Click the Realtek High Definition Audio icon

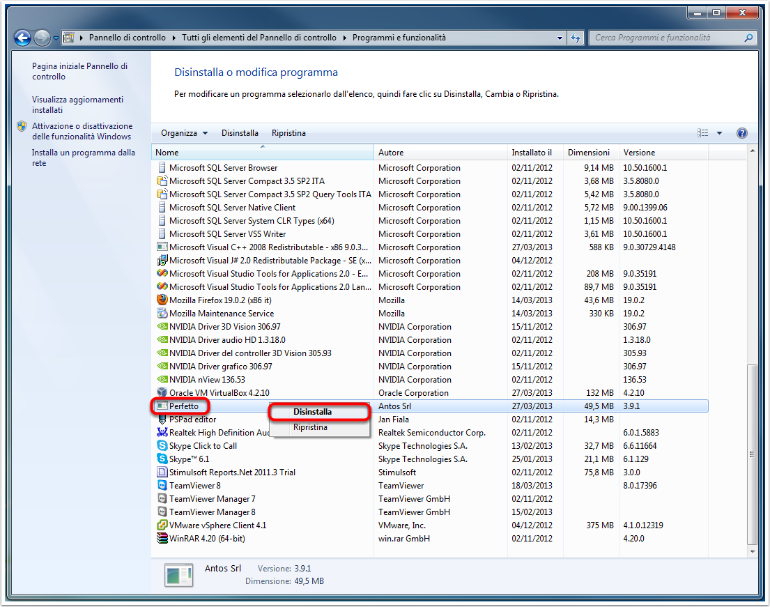162,432
